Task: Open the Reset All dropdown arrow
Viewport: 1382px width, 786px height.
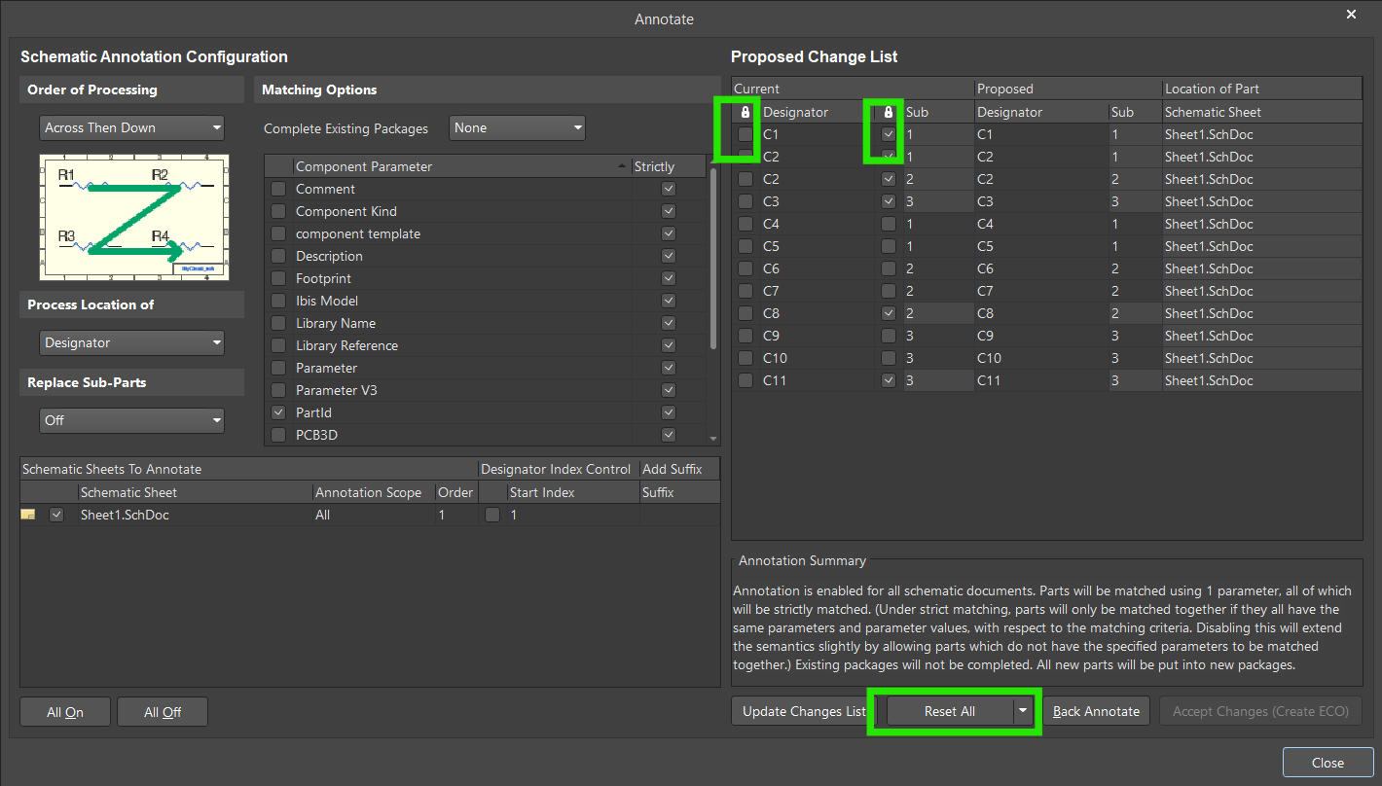Action: point(1023,711)
